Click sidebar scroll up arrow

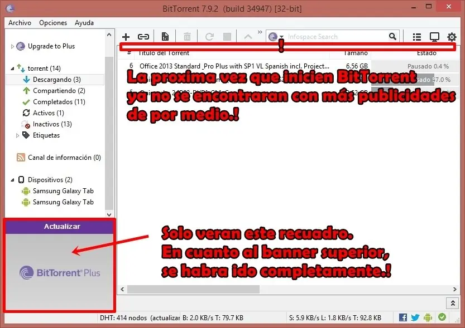[x=109, y=35]
